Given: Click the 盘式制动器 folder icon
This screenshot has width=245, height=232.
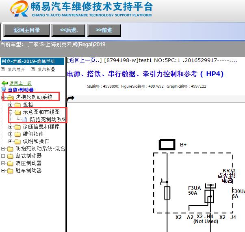Looking at the screenshot, I should click(x=10, y=156).
